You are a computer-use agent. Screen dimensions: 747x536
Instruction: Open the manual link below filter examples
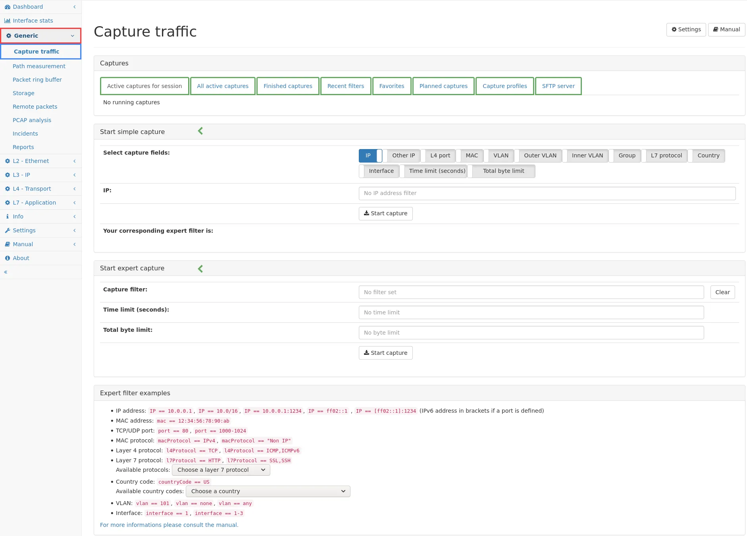[169, 525]
